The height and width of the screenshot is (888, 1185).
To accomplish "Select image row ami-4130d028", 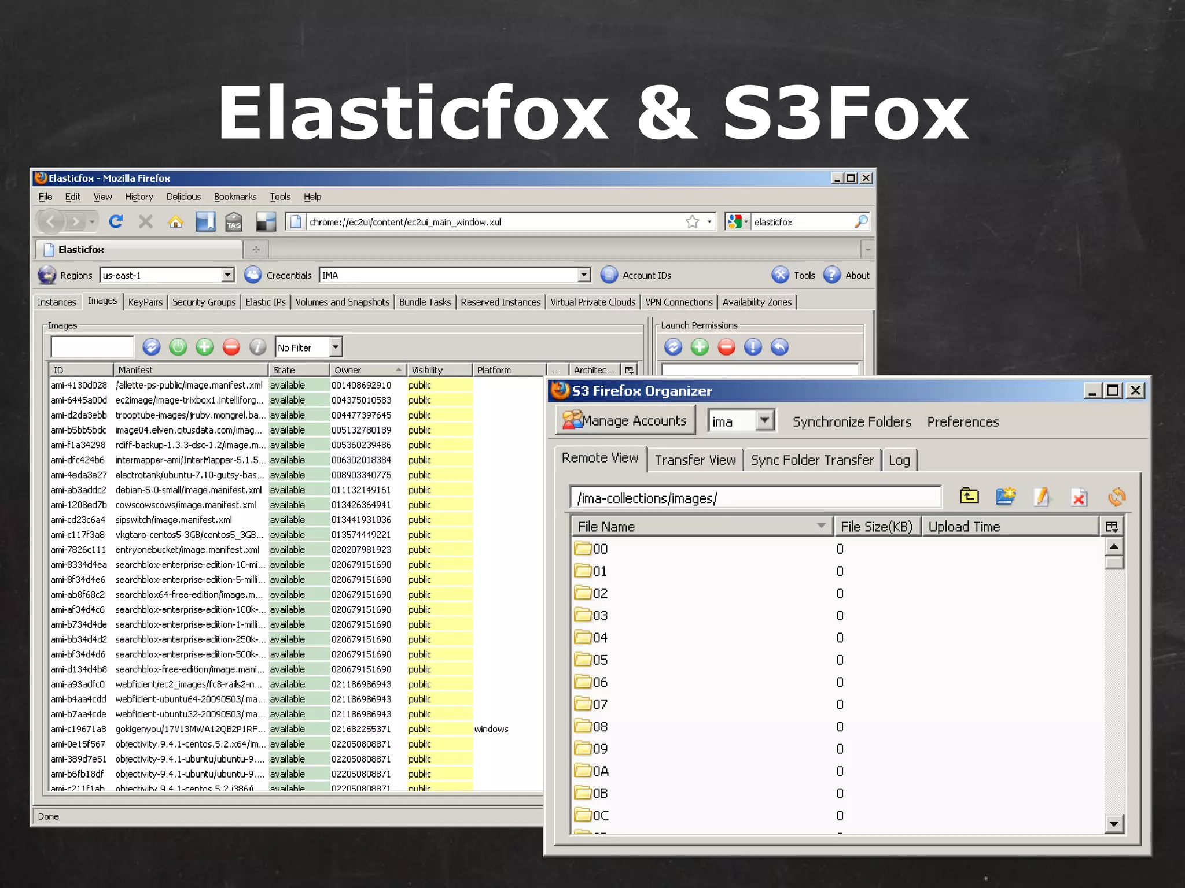I will [x=295, y=385].
